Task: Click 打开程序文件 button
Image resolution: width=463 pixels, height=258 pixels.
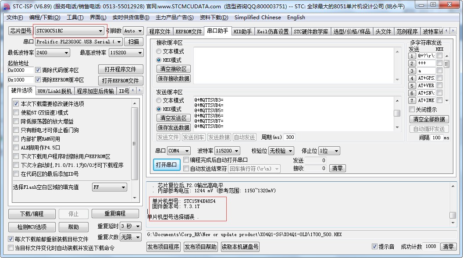Action: (x=121, y=69)
